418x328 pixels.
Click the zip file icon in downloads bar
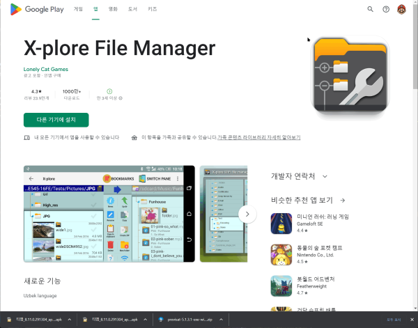click(161, 320)
